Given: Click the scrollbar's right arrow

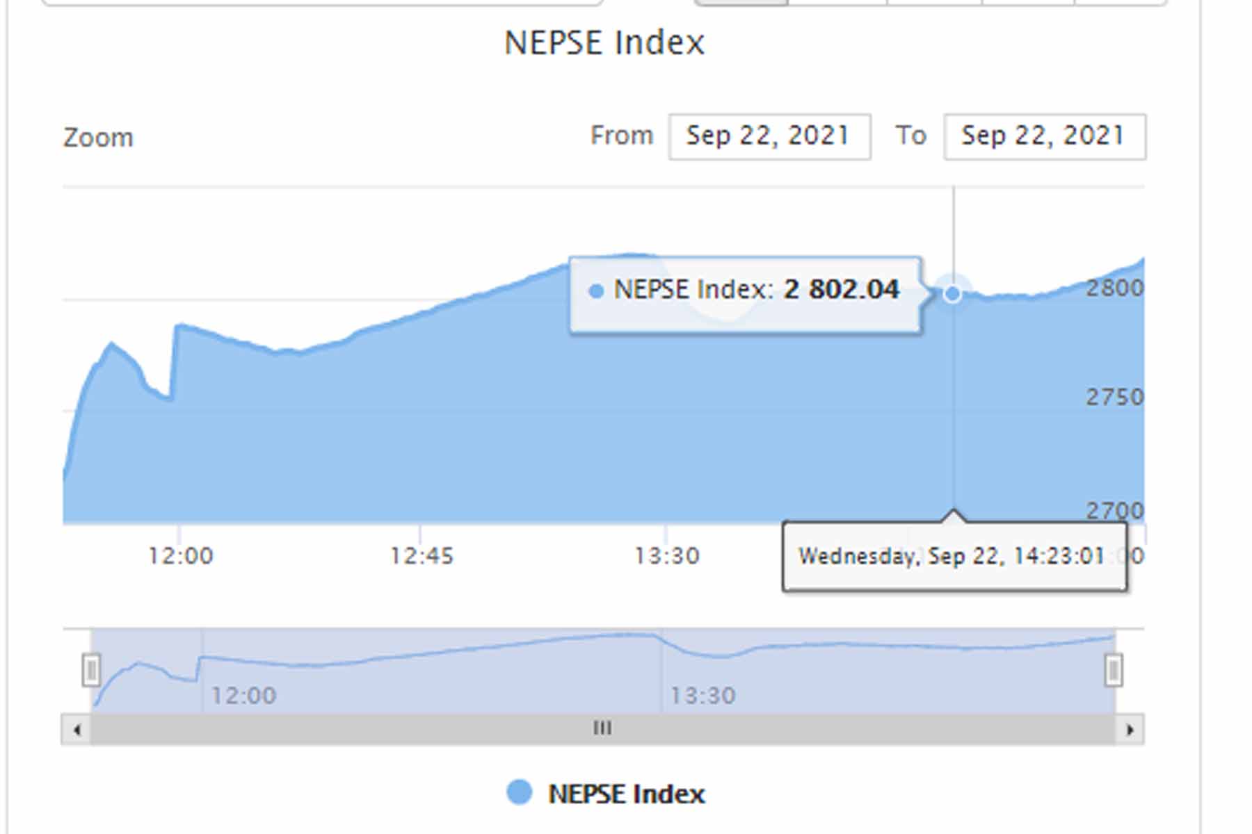Looking at the screenshot, I should tap(1130, 730).
